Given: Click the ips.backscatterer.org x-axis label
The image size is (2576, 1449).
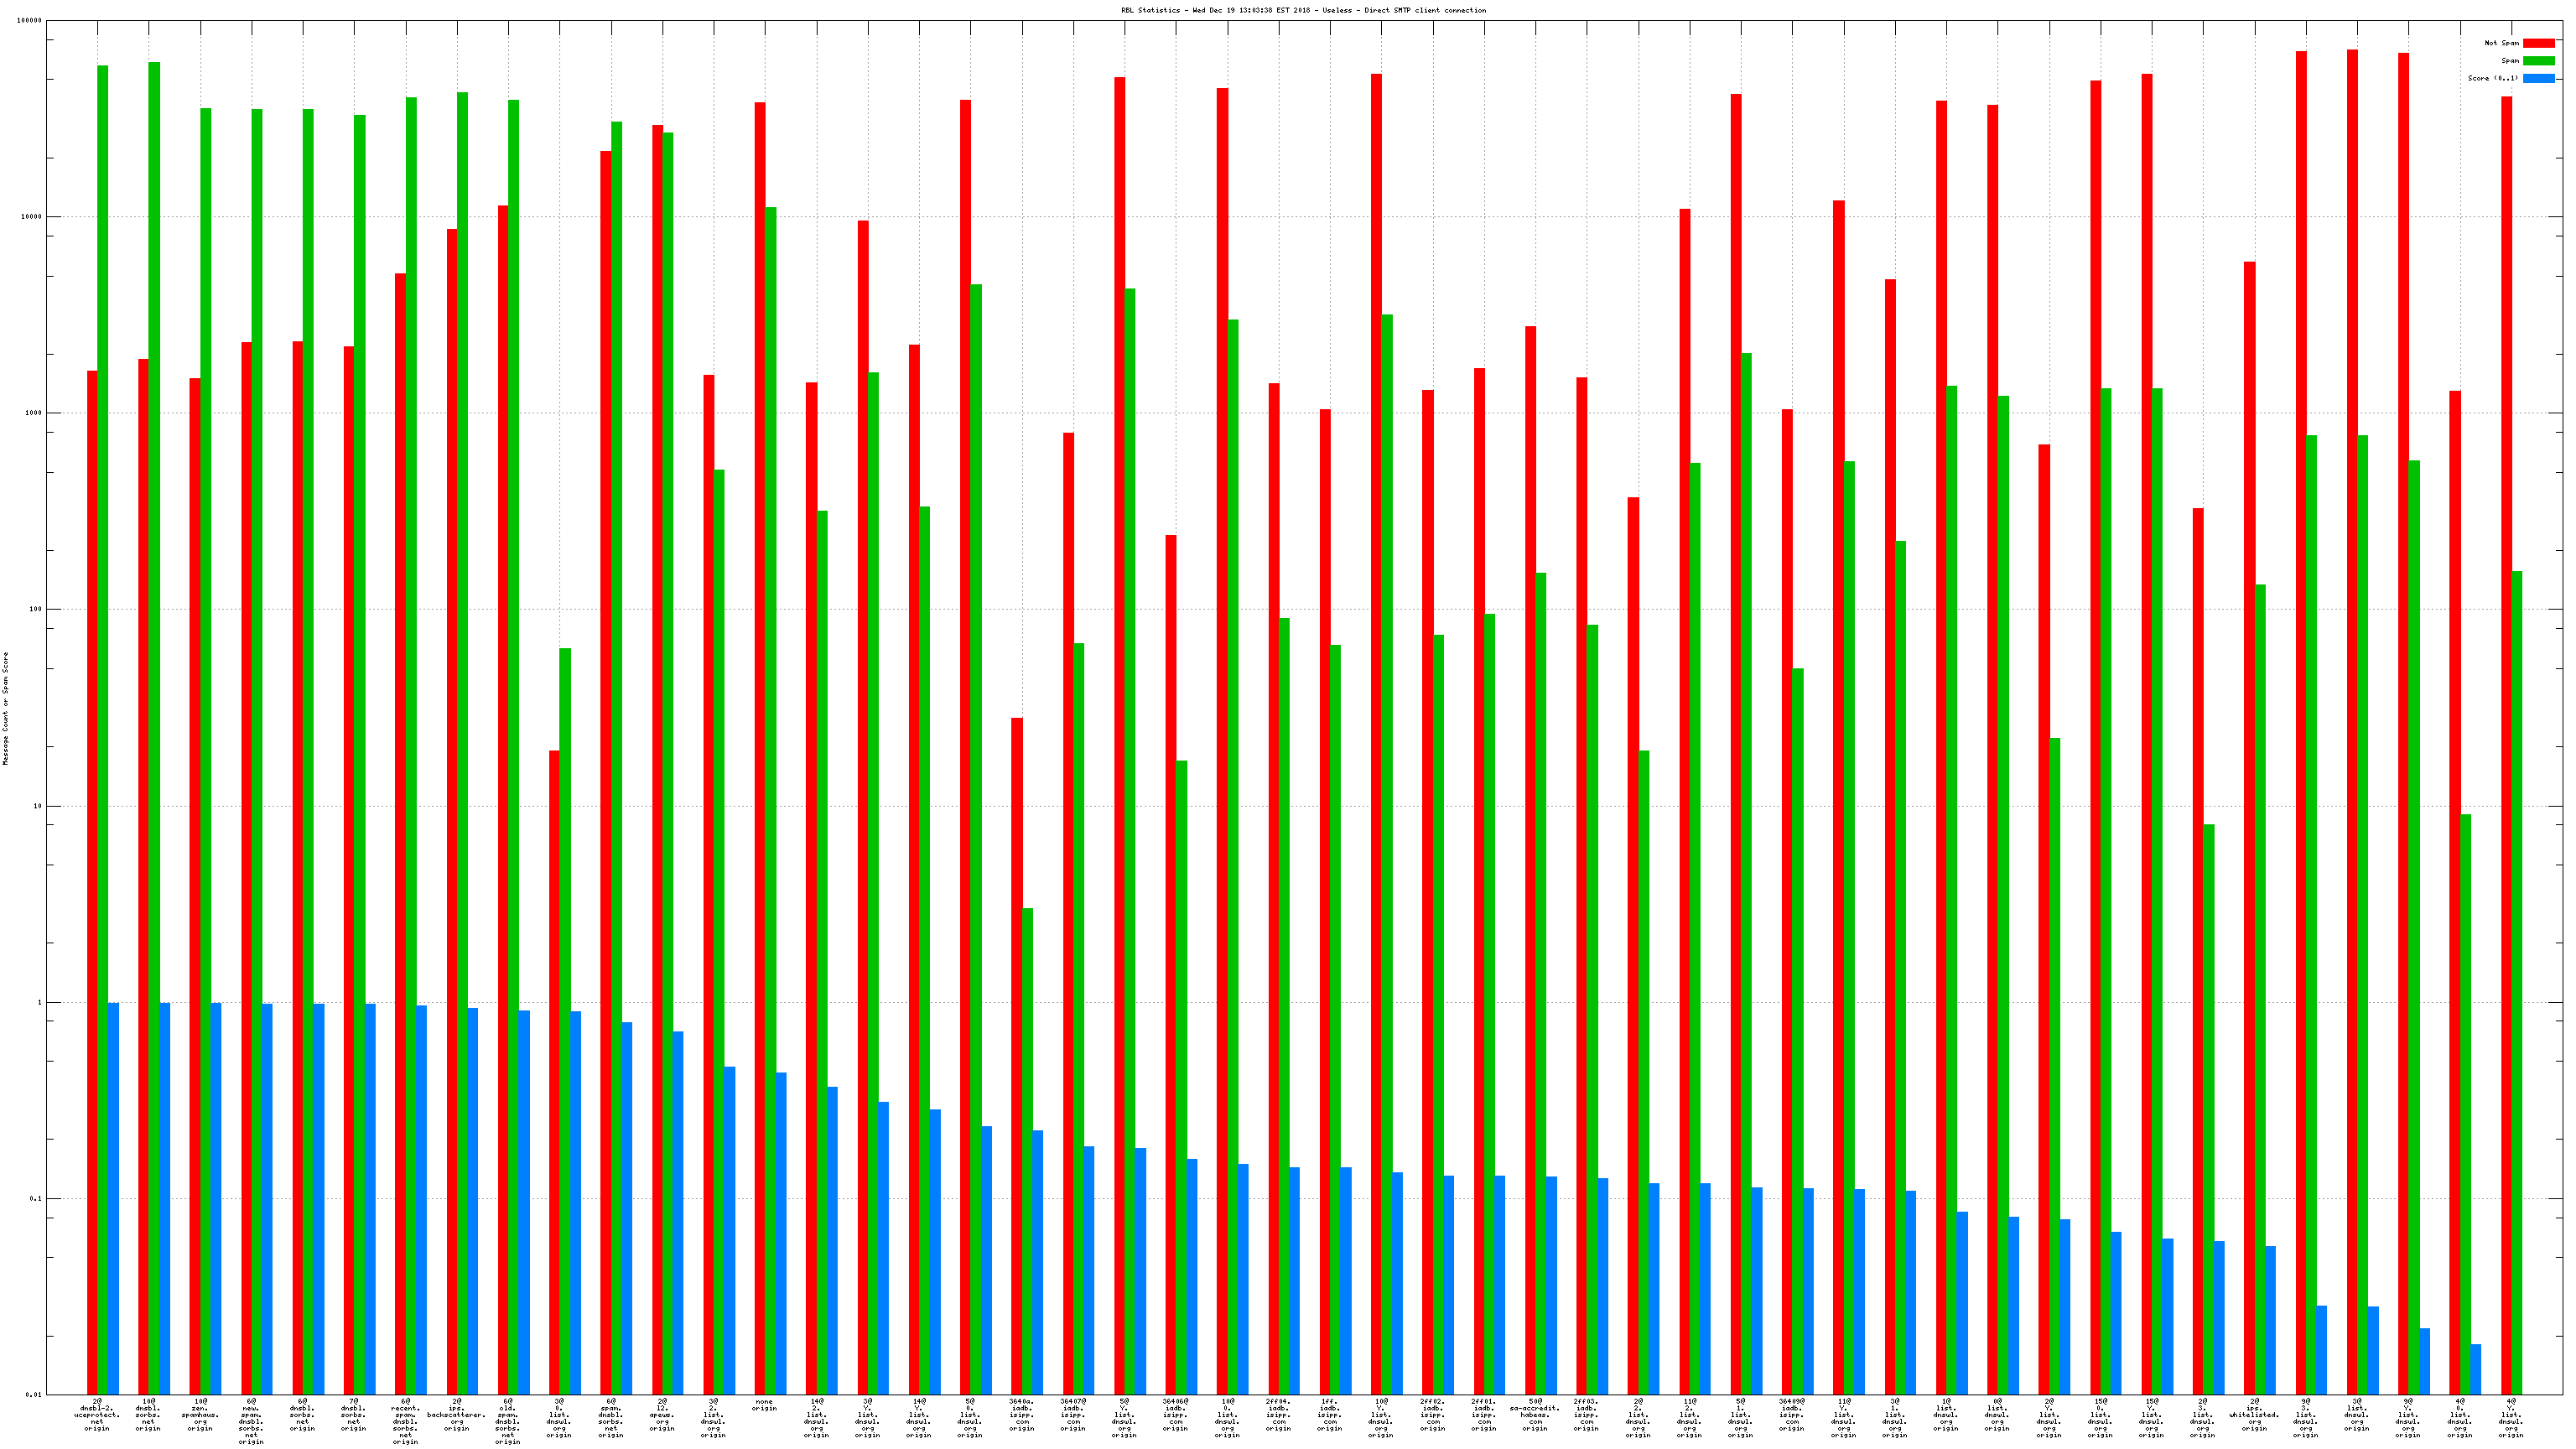Looking at the screenshot, I should tap(457, 1414).
